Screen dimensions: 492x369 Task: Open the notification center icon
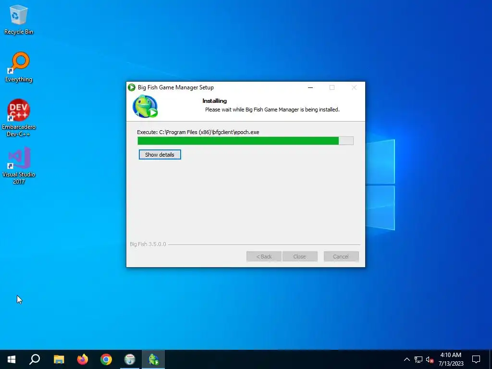pyautogui.click(x=476, y=359)
